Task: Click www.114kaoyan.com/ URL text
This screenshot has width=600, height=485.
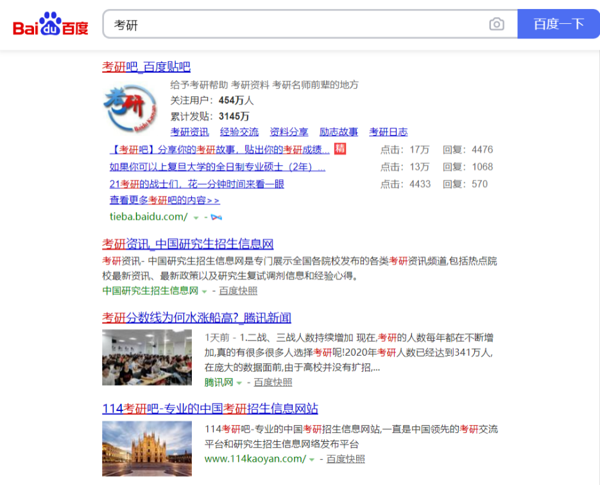Action: point(255,459)
